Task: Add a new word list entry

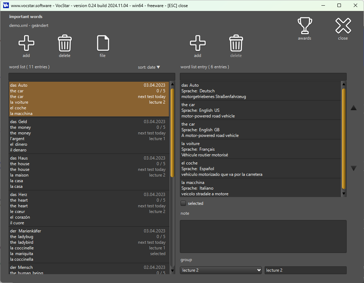Action: [x=198, y=43]
